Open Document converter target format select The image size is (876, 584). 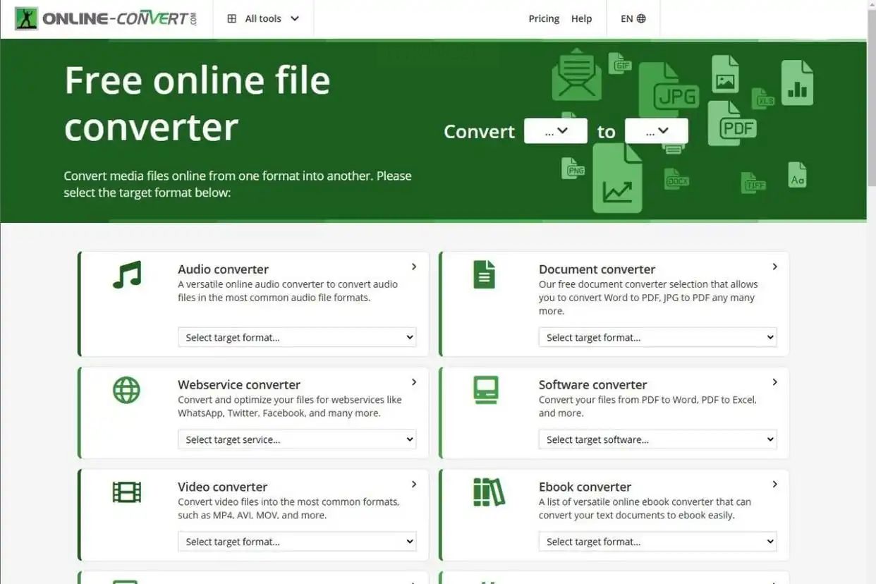[x=658, y=337]
